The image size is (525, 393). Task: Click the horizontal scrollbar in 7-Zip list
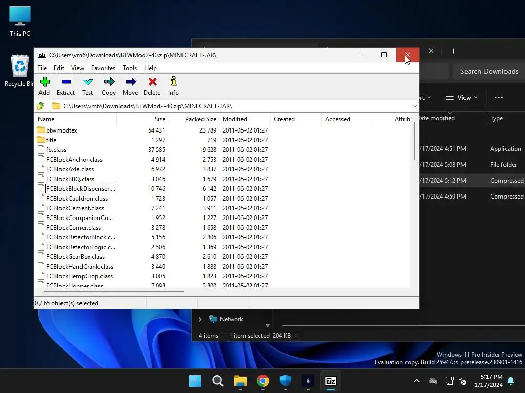point(113,291)
